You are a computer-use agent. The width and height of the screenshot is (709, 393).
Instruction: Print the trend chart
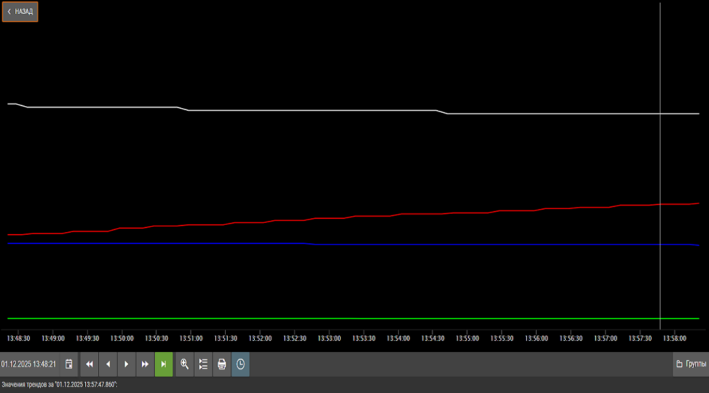pos(222,364)
